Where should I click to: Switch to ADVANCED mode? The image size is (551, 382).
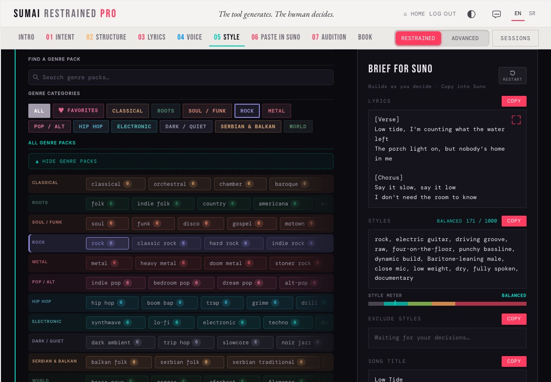(465, 38)
